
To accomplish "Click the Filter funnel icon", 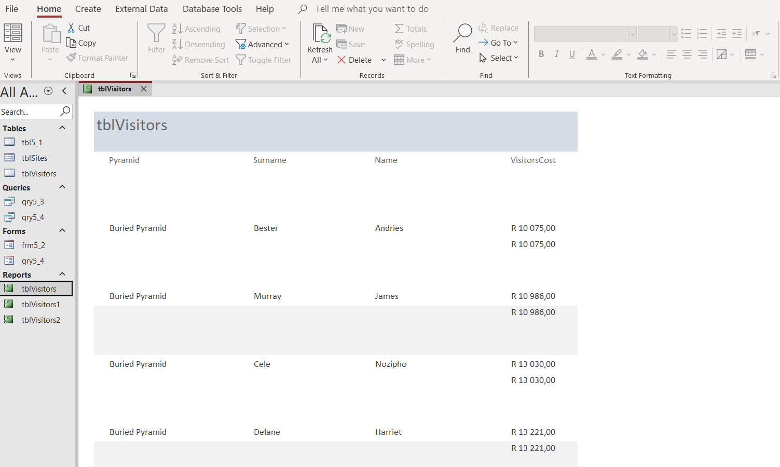I will pos(156,33).
